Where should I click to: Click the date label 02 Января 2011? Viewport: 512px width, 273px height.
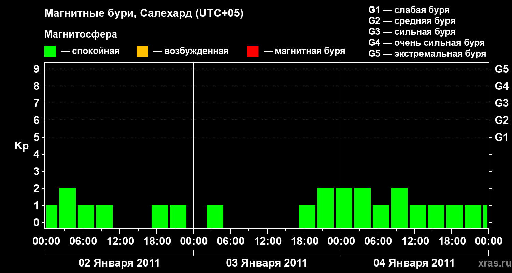pos(119,263)
